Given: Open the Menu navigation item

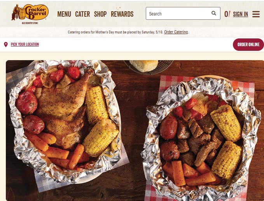Looking at the screenshot, I should (x=64, y=14).
